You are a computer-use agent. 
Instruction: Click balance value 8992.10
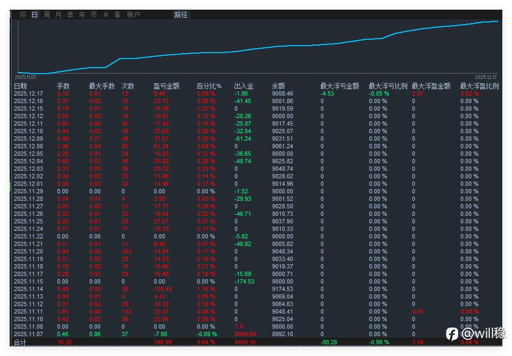pos(282,334)
